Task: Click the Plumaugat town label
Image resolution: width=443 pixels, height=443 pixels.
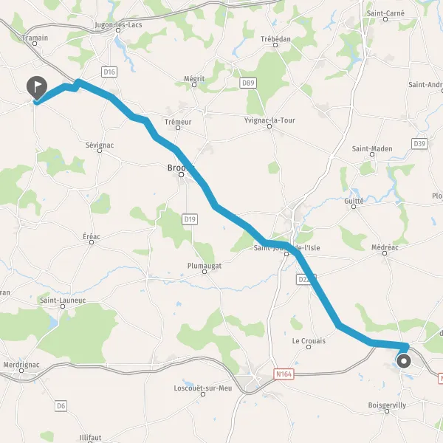Action: (x=205, y=266)
